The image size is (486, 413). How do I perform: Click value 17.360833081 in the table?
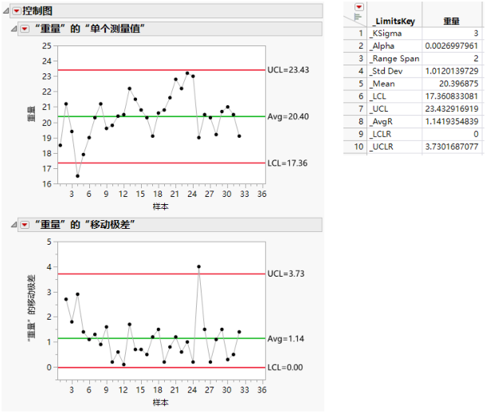point(452,96)
